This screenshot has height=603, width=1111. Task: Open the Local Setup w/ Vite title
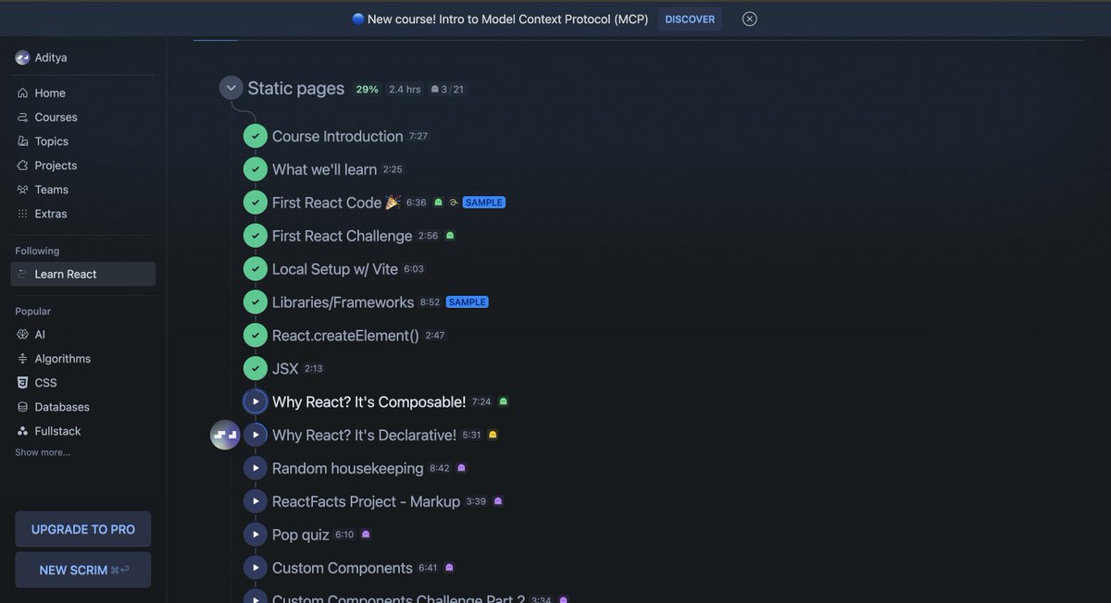point(335,269)
